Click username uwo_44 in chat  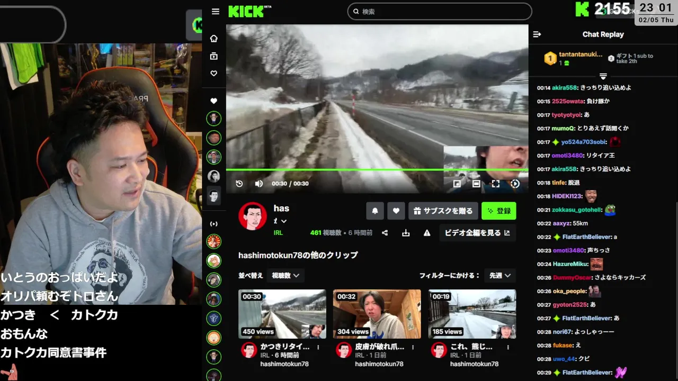tap(564, 359)
